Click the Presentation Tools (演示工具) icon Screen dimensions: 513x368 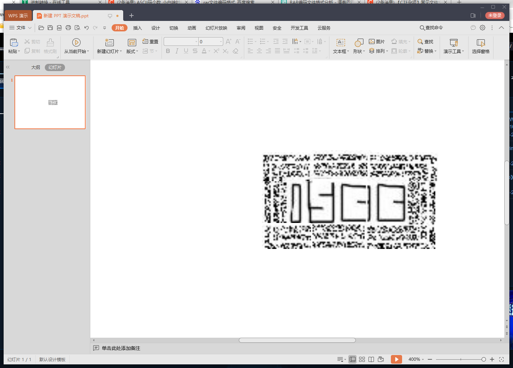click(x=454, y=43)
